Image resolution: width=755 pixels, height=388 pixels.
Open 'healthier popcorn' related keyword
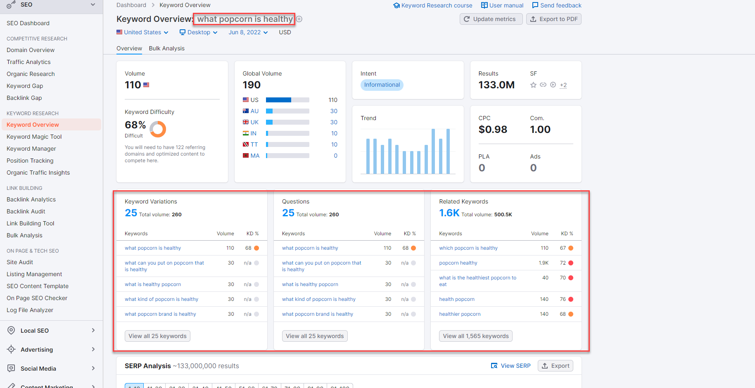tap(460, 314)
